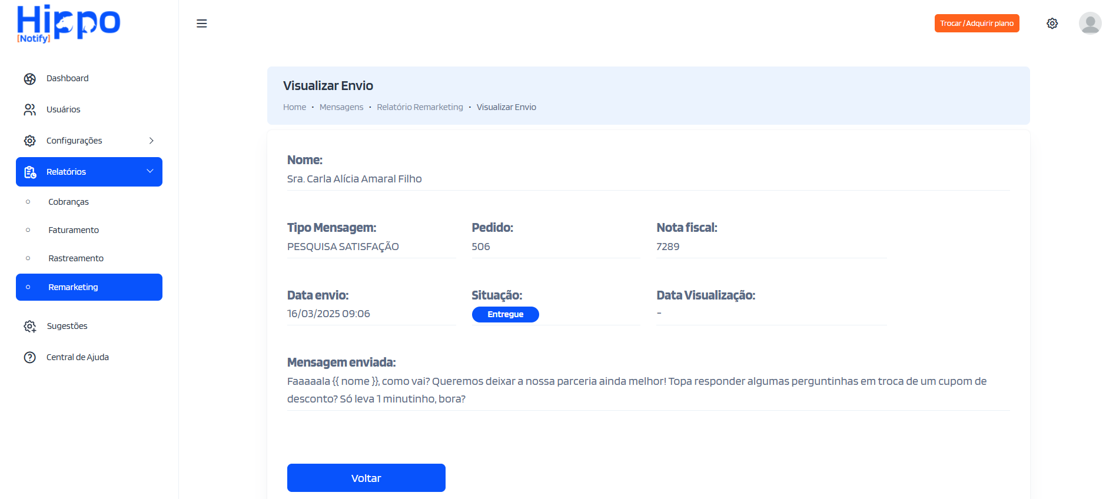Click the Hippo Notify logo
This screenshot has height=499, width=1116.
[68, 24]
